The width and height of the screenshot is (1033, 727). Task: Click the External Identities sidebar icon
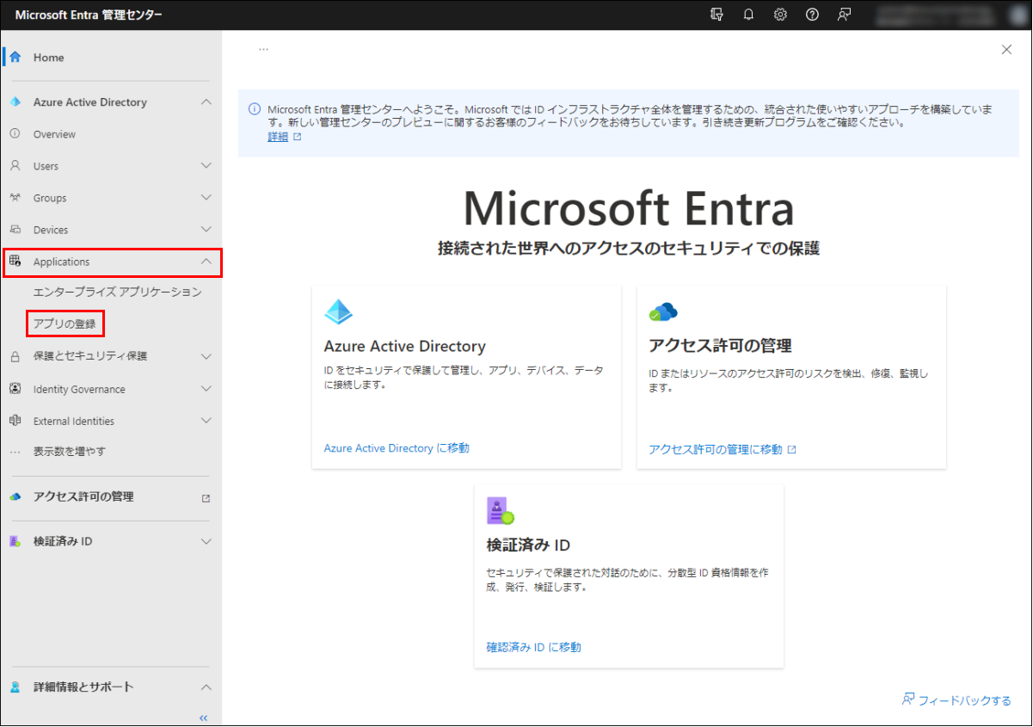(x=15, y=421)
